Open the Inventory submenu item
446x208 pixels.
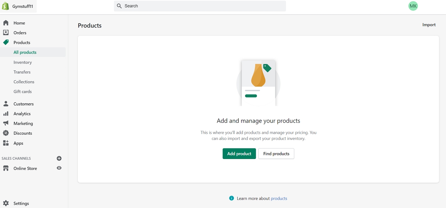(23, 62)
